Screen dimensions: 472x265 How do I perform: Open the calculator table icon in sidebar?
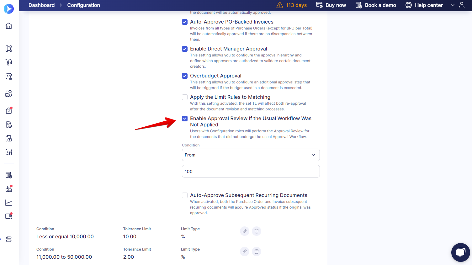click(x=9, y=175)
